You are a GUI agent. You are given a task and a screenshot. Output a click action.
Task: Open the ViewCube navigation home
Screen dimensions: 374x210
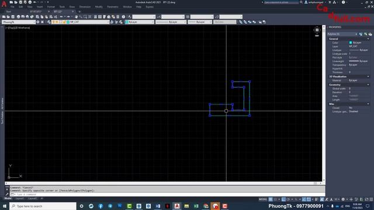pos(317,30)
